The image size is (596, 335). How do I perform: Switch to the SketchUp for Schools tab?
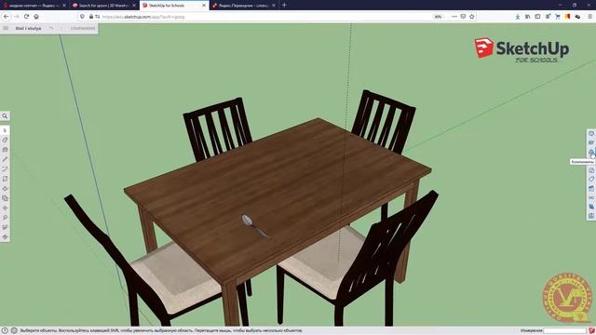click(174, 6)
